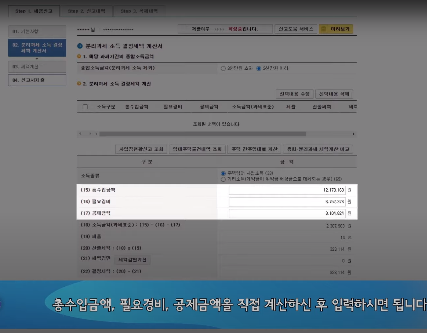Click the 2,307,963 소득금액 value
Screen dimensions: 427x333
(x=335, y=226)
